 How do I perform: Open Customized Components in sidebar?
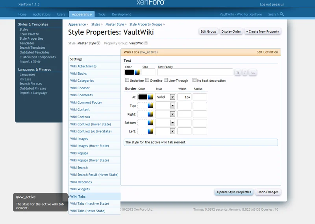tap(37, 57)
